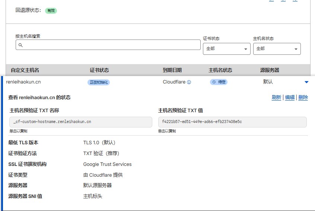The image size is (315, 211).
Task: Click the magnifier icon in the search box
Action: click(20, 45)
